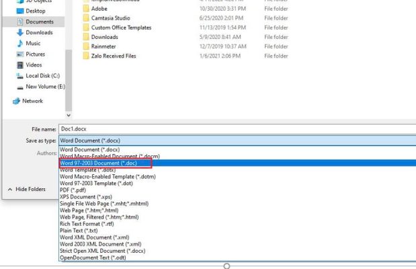Image resolution: width=416 pixels, height=269 pixels.
Task: Click the Adobe folder date 10/30/2020
Action: (x=222, y=9)
